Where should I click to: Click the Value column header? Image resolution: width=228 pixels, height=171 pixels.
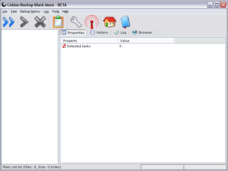146,41
